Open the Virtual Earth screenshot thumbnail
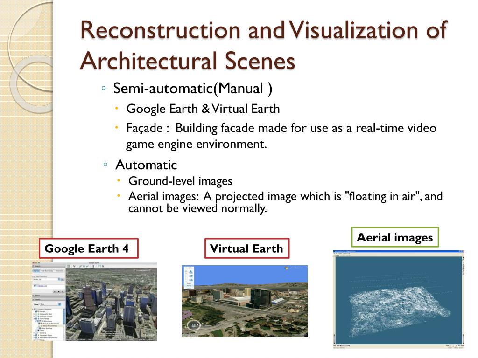This screenshot has width=478, height=358. pos(245,301)
